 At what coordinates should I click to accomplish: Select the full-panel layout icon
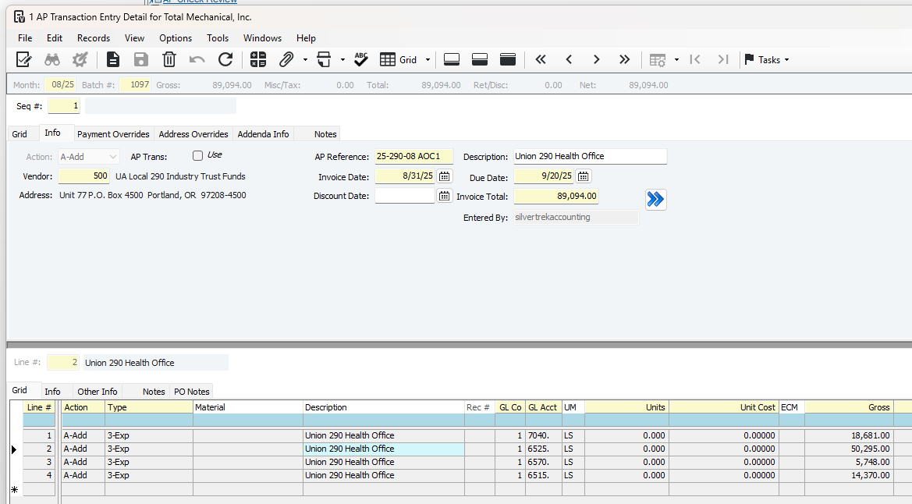(x=508, y=59)
